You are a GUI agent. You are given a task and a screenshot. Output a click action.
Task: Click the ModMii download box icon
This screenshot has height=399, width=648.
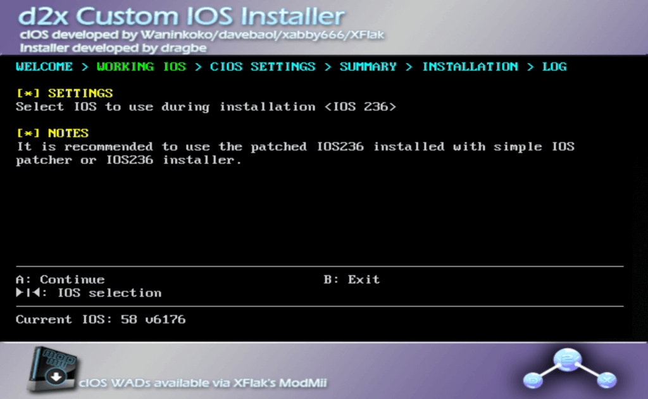(53, 369)
